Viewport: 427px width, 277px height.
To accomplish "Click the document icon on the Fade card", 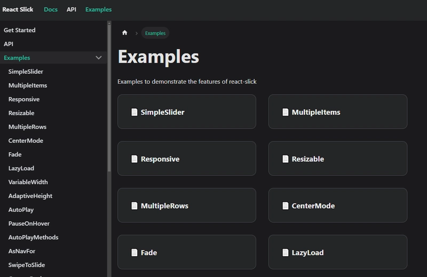I will (135, 253).
